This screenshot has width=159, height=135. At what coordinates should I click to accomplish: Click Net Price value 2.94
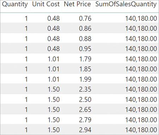[x=85, y=130]
